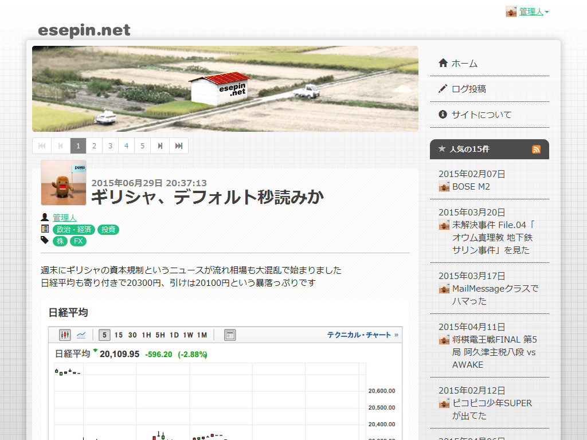The image size is (587, 440).
Task: Select the FX tag
Action: click(x=78, y=241)
